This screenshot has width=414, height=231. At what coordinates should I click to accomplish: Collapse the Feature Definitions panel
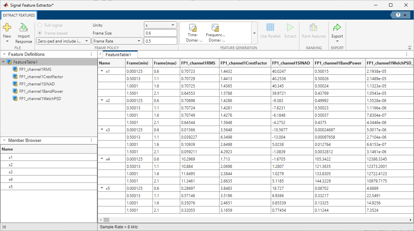click(x=4, y=55)
